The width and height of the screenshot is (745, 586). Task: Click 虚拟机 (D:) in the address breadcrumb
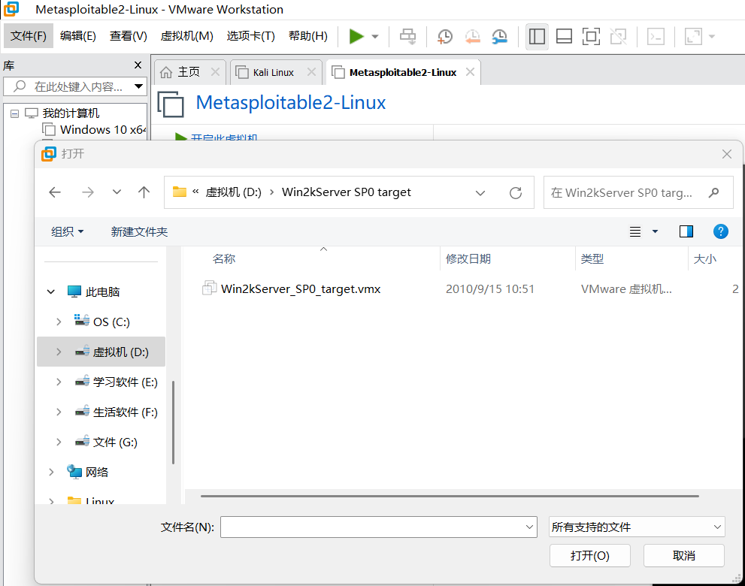tap(233, 192)
